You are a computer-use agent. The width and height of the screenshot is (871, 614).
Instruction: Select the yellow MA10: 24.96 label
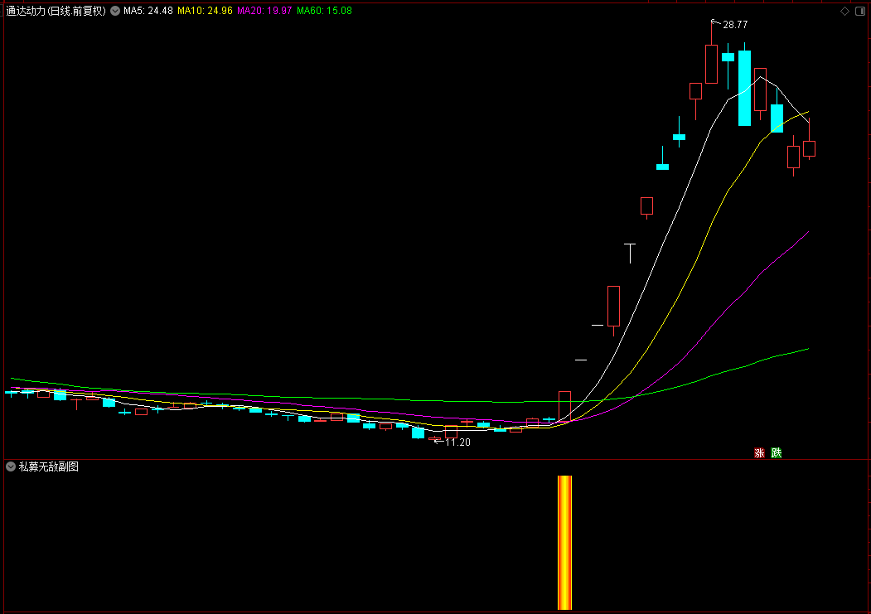pos(205,12)
